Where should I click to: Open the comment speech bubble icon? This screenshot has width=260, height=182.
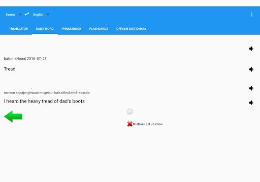tap(130, 112)
